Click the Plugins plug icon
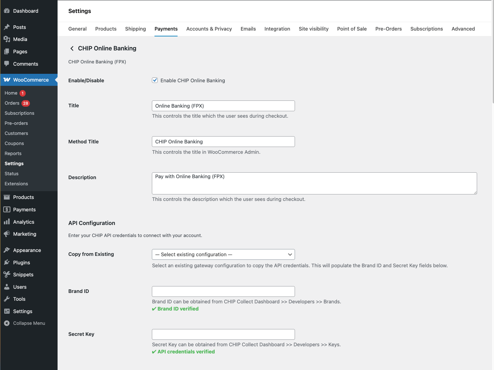Image resolution: width=494 pixels, height=370 pixels. pyautogui.click(x=7, y=262)
